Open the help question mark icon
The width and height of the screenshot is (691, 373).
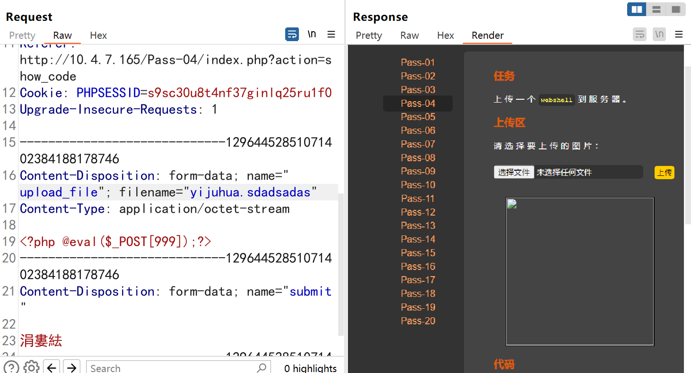click(11, 367)
